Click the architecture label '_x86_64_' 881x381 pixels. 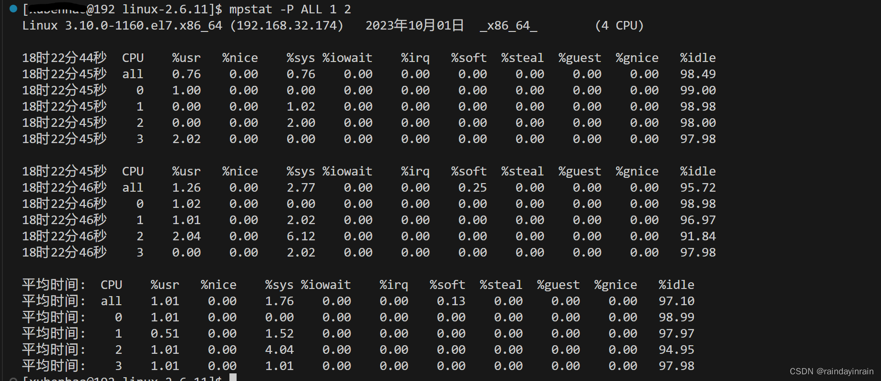[x=508, y=25]
